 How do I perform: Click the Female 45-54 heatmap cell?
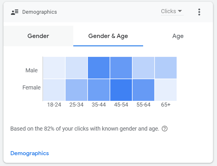(121, 90)
